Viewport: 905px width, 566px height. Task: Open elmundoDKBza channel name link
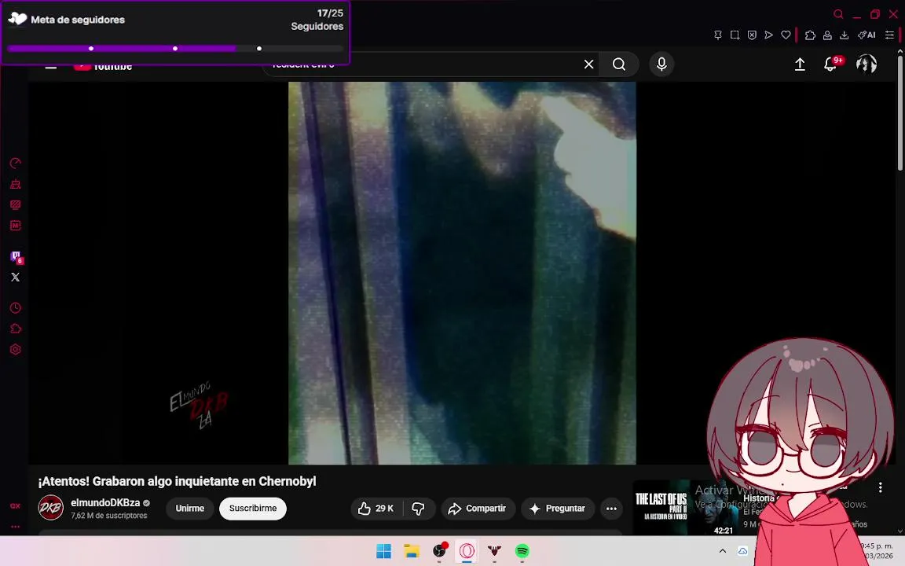point(105,502)
